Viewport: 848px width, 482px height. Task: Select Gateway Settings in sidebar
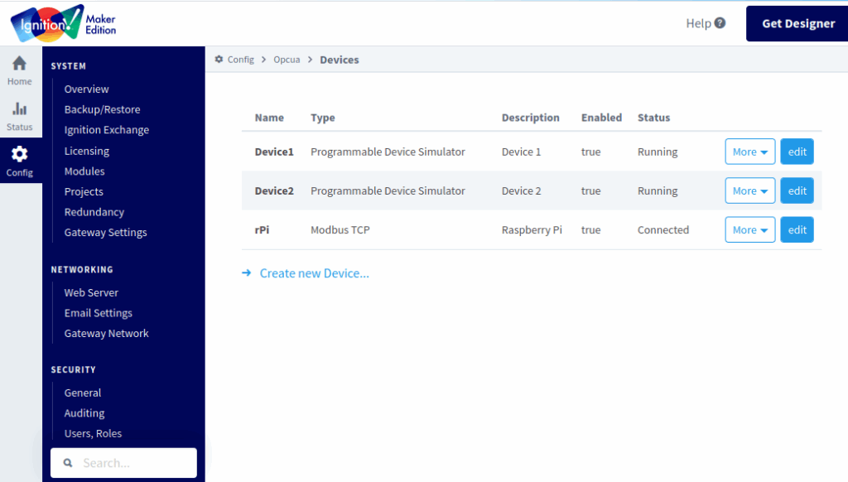click(x=105, y=233)
